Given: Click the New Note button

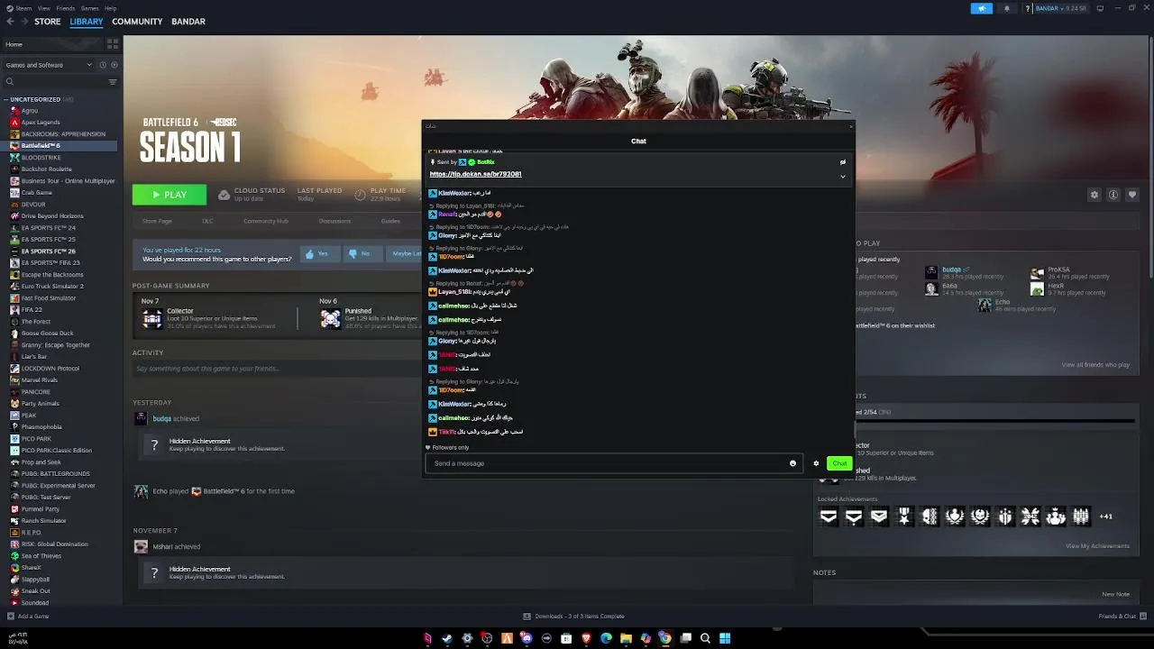Looking at the screenshot, I should click(x=1115, y=594).
